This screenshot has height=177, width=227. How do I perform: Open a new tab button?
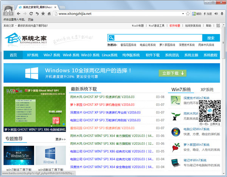[62, 7]
